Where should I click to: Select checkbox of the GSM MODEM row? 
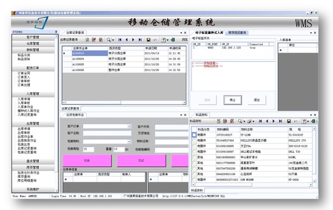[194, 179]
